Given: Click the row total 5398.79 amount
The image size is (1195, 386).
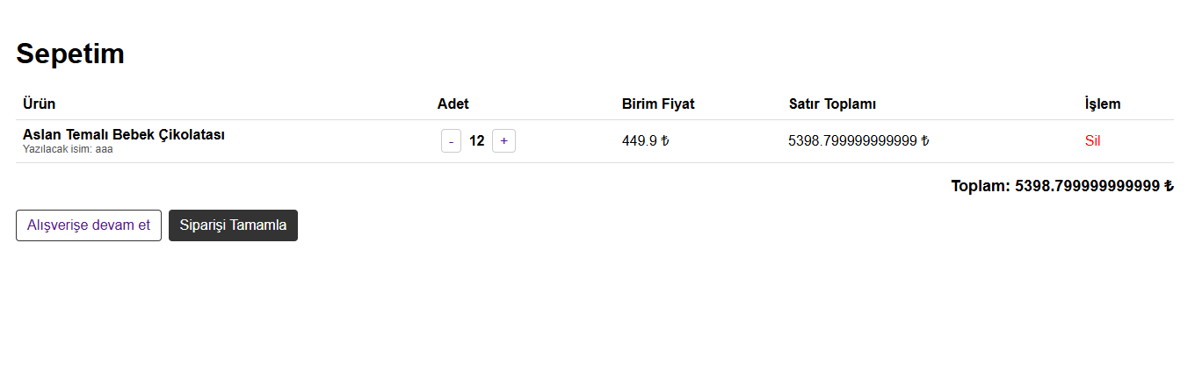Looking at the screenshot, I should pyautogui.click(x=852, y=141).
